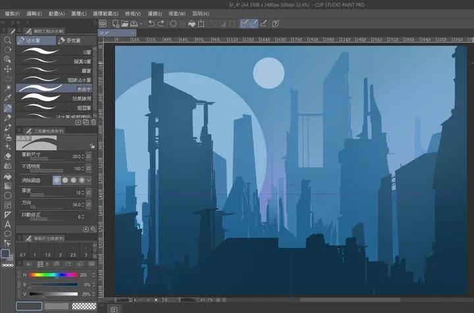This screenshot has width=474, height=313.
Task: Select the first anti-aliasing option circle
Action: (57, 180)
